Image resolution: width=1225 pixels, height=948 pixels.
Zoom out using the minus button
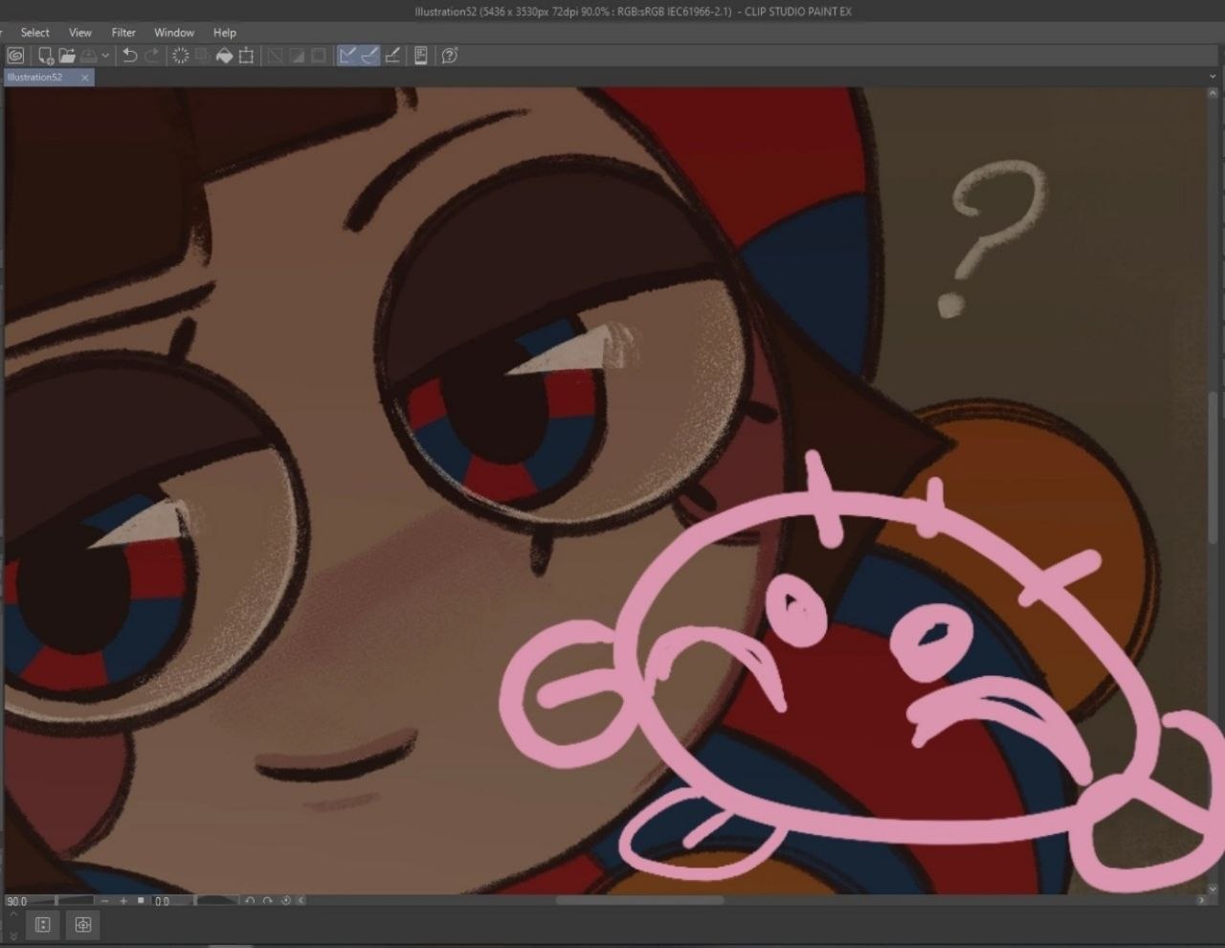[x=106, y=901]
